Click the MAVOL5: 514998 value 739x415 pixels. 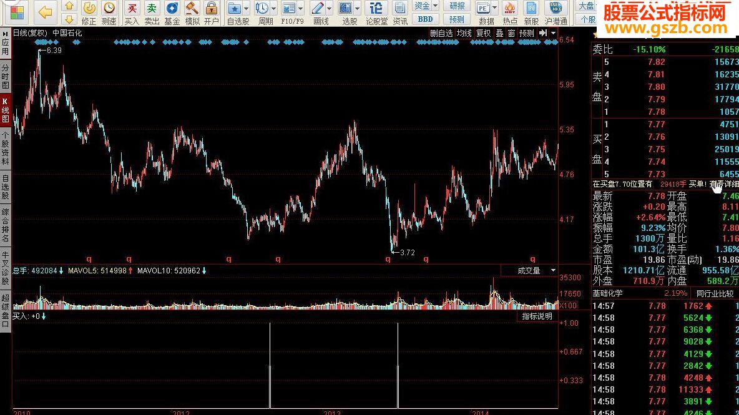click(x=97, y=271)
